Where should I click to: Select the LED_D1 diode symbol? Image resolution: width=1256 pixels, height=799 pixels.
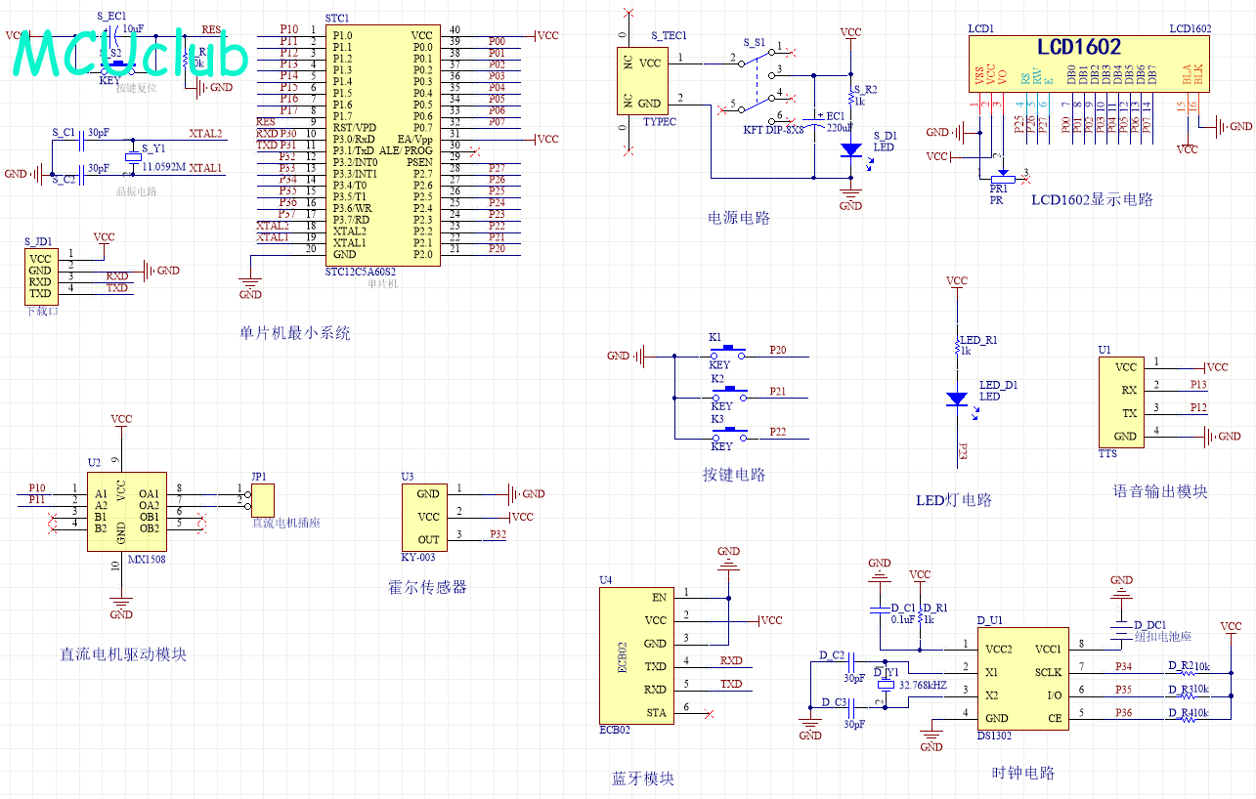pos(956,399)
